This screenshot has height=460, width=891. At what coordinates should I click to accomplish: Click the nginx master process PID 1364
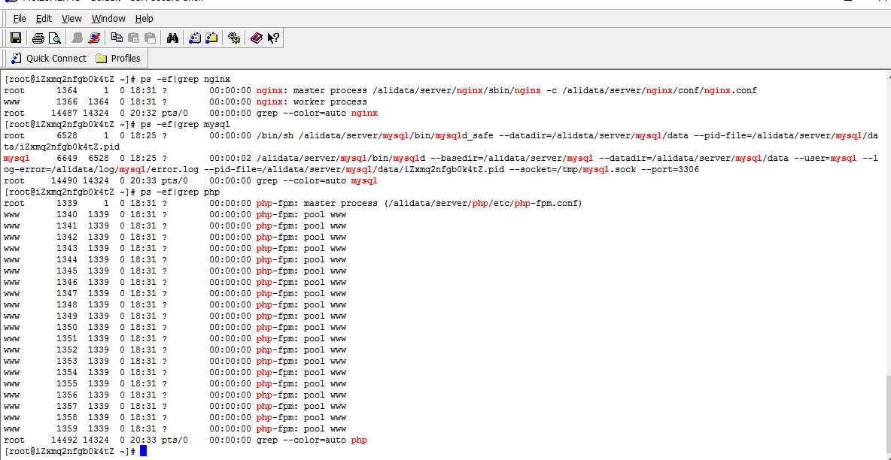(x=66, y=90)
